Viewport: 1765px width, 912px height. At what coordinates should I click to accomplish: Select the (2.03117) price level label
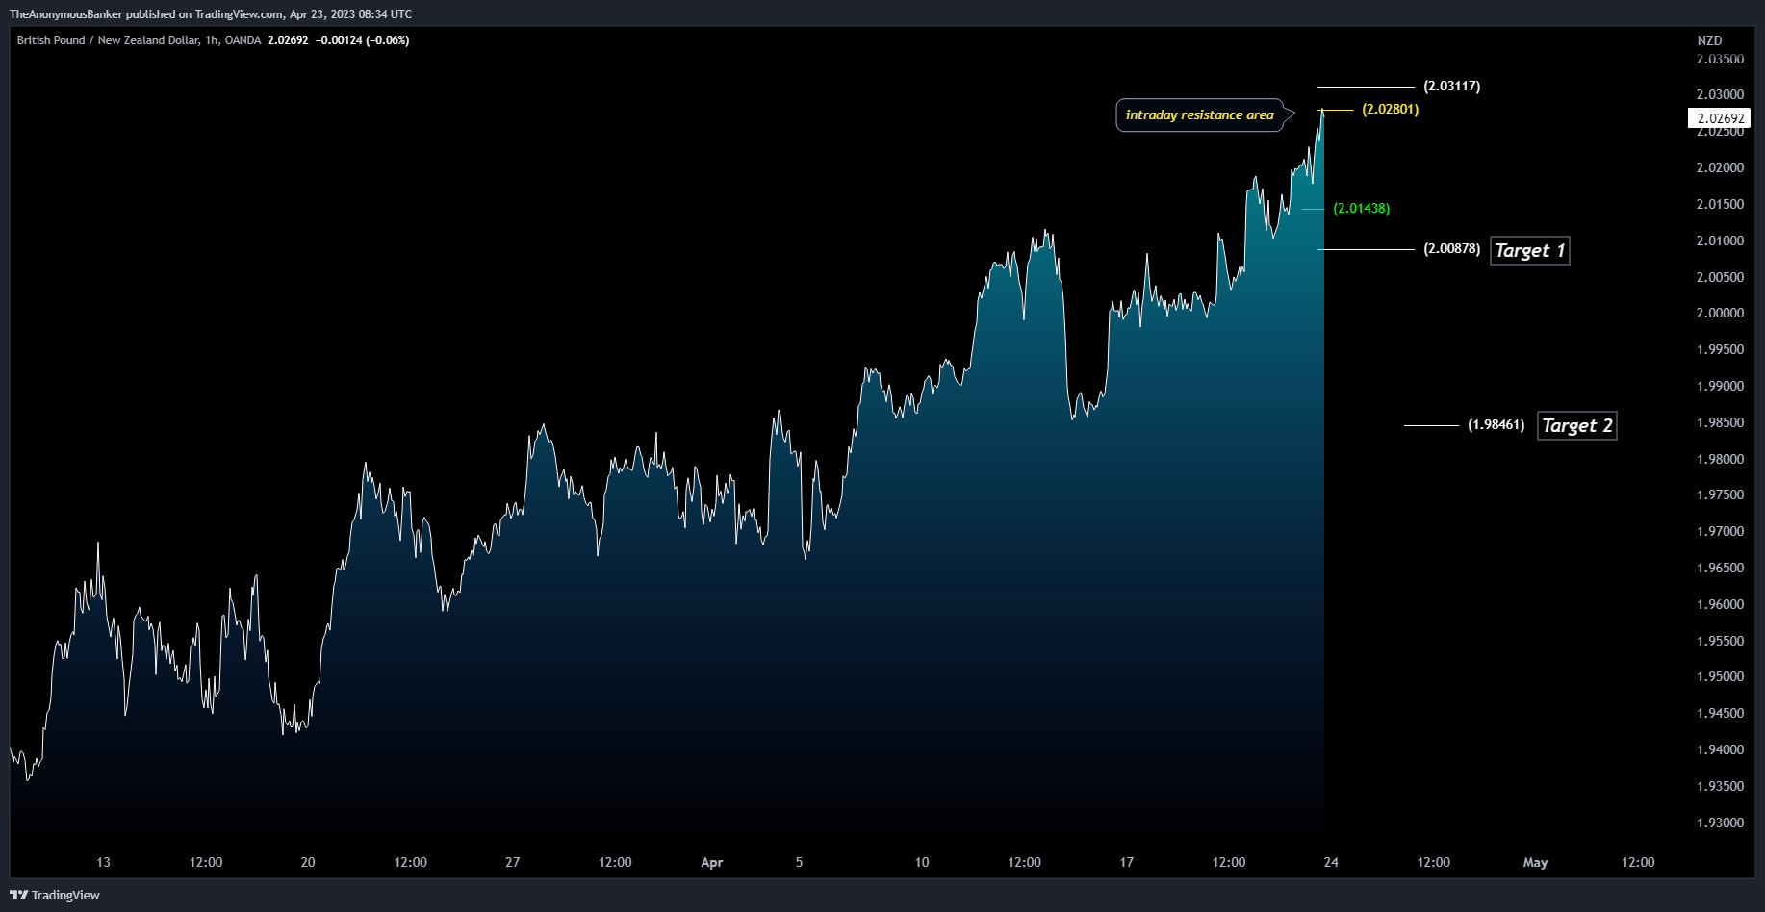tap(1452, 86)
